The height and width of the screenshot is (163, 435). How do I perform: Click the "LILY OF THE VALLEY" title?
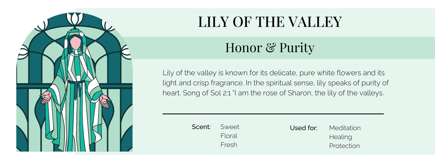point(270,22)
